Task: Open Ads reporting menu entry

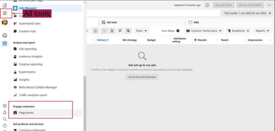Action: tap(47, 49)
